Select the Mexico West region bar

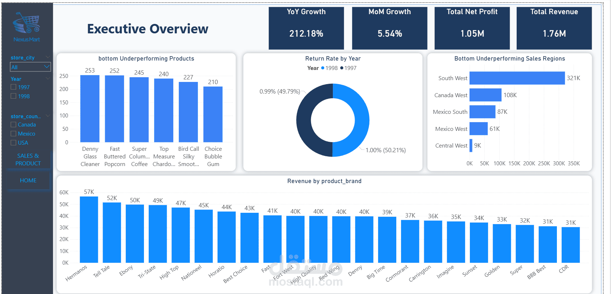coord(479,129)
